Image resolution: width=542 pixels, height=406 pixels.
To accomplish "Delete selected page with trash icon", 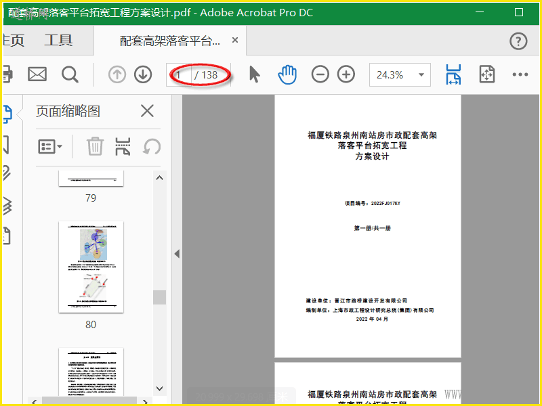I will pos(95,146).
